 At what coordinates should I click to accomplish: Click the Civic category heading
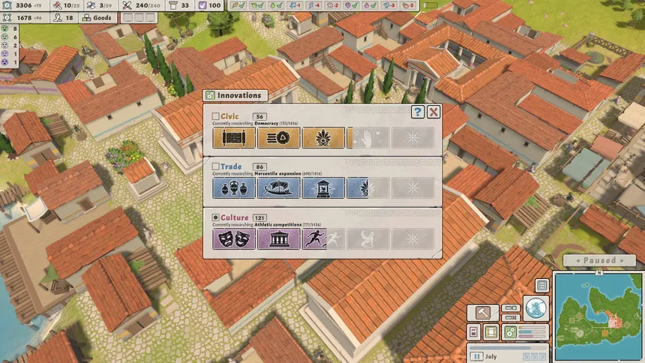229,116
